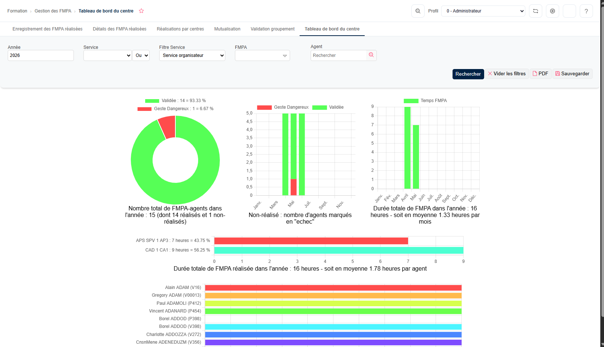Viewport: 604px width, 347px height.
Task: Click the tall Avril bar in Temps FMPA chart
Action: [407, 148]
